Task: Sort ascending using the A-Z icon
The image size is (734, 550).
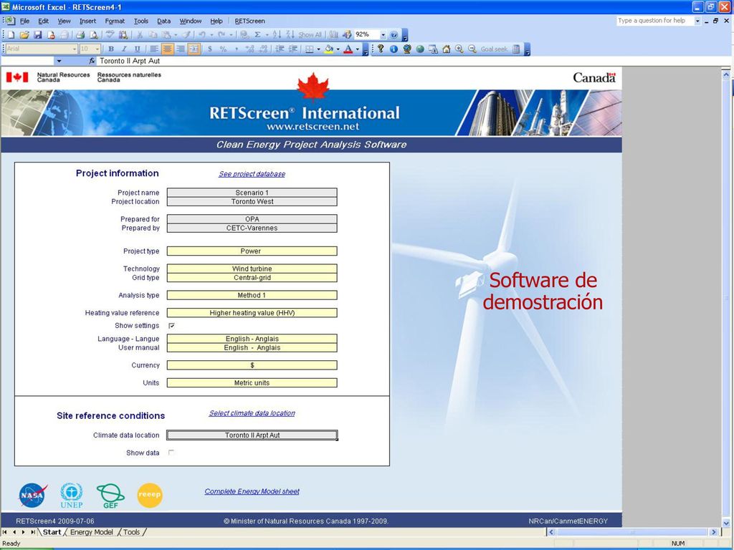Action: pyautogui.click(x=277, y=34)
